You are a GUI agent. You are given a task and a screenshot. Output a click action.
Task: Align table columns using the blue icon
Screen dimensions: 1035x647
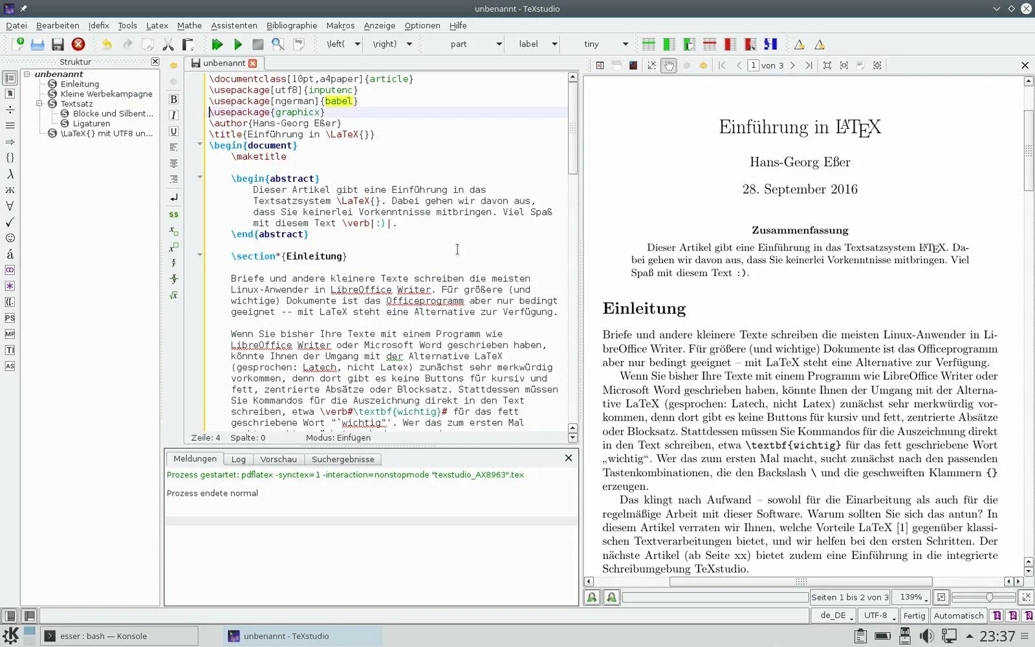(770, 44)
